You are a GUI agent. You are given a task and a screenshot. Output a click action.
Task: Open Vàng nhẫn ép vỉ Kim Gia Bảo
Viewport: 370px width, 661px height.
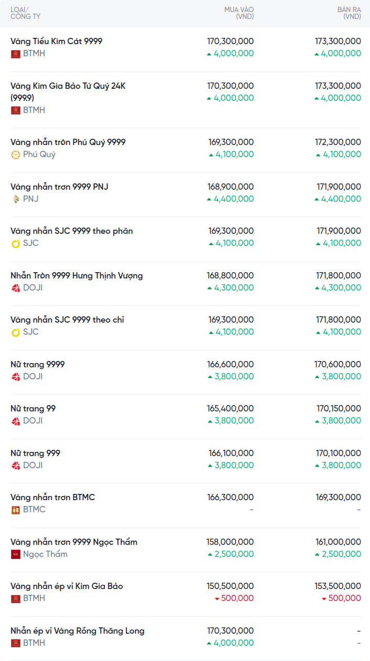(x=67, y=586)
